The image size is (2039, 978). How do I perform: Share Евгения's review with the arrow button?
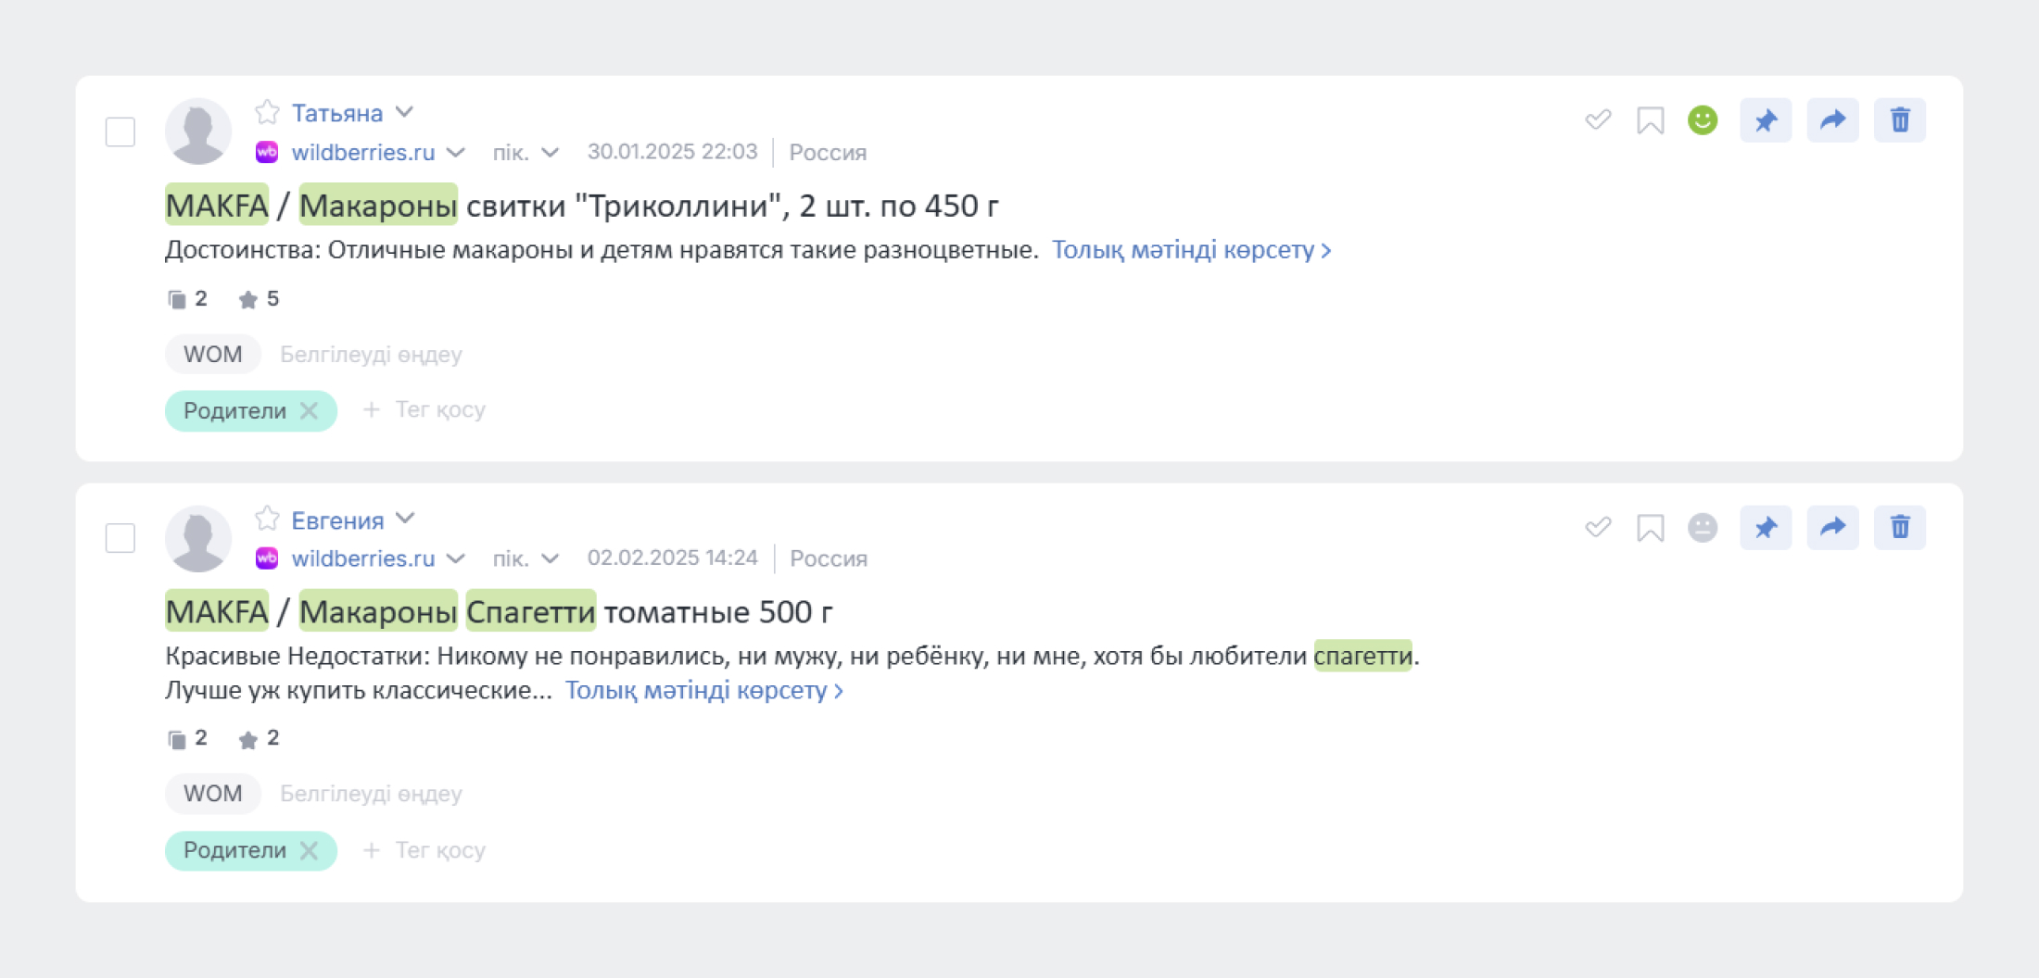[x=1832, y=528]
